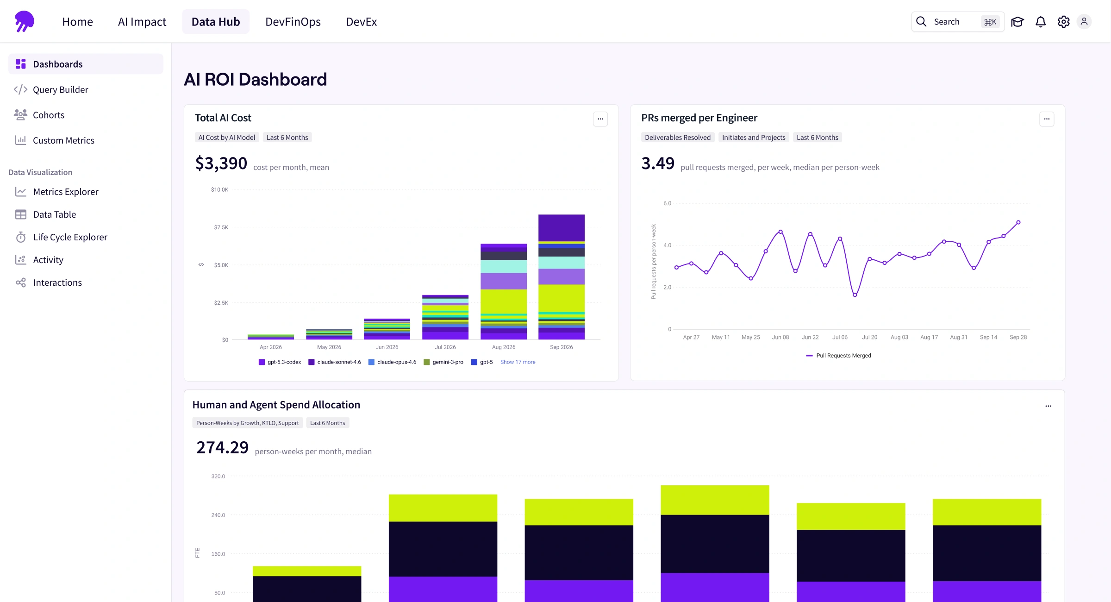
Task: Click the Aug 2026 stacked cost bar
Action: point(504,292)
